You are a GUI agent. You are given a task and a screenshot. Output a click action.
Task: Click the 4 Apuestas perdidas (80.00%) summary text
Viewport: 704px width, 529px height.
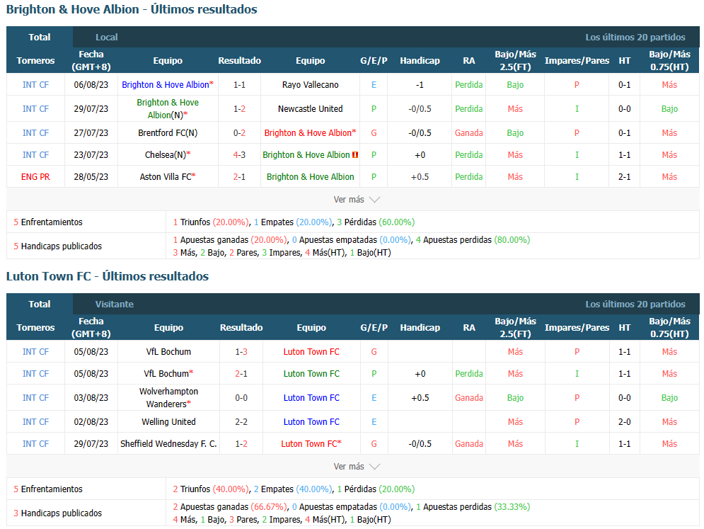473,240
